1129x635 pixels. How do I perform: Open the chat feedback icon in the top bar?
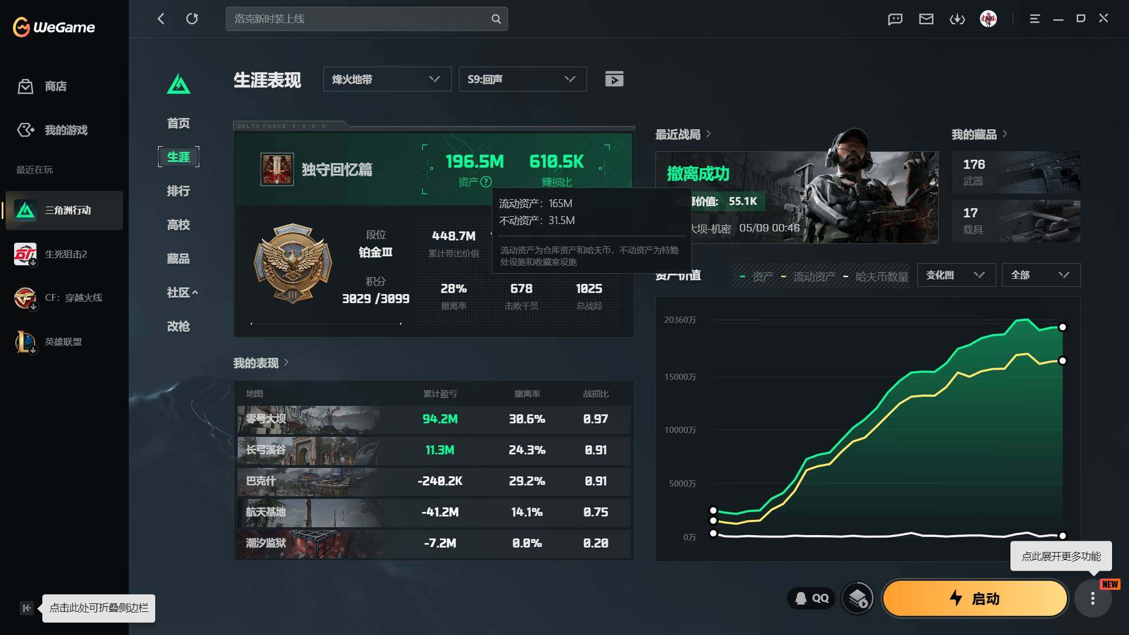[895, 19]
